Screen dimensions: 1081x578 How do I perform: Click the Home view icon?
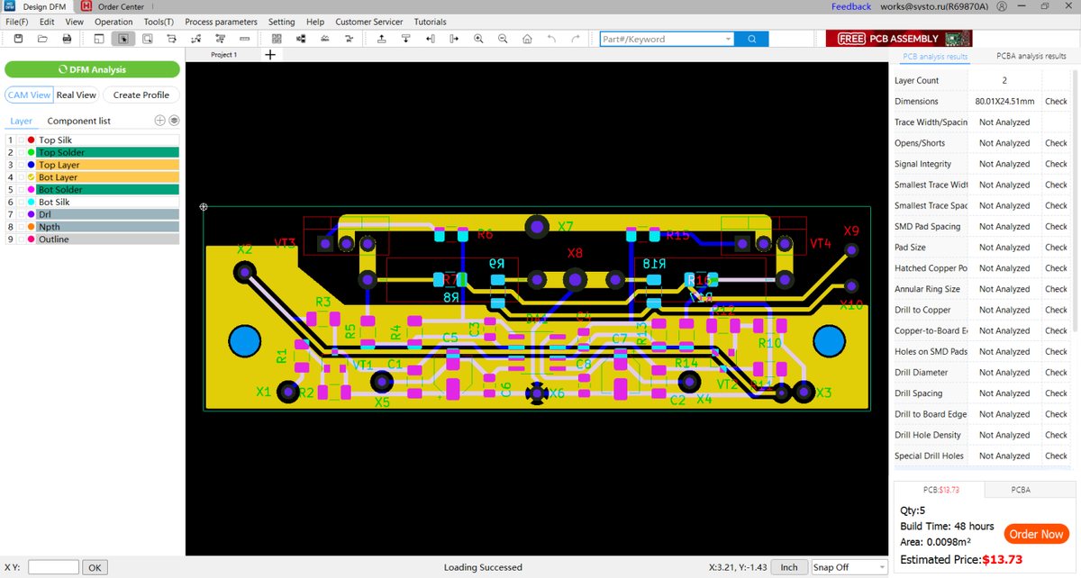pos(527,39)
